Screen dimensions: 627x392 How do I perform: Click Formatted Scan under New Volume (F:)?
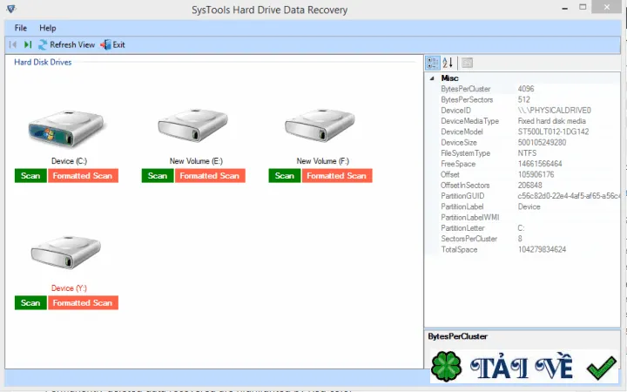tap(337, 176)
